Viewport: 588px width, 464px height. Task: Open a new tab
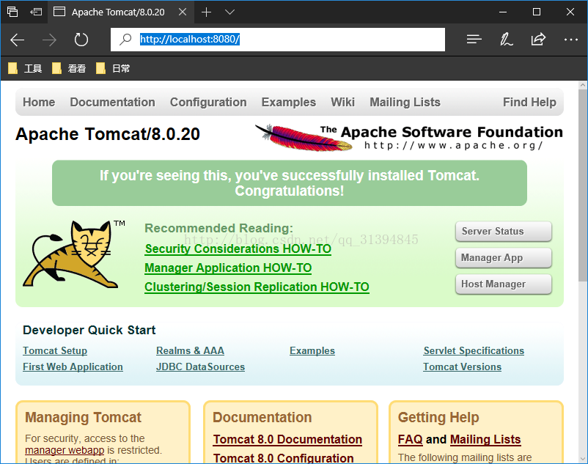(x=206, y=12)
